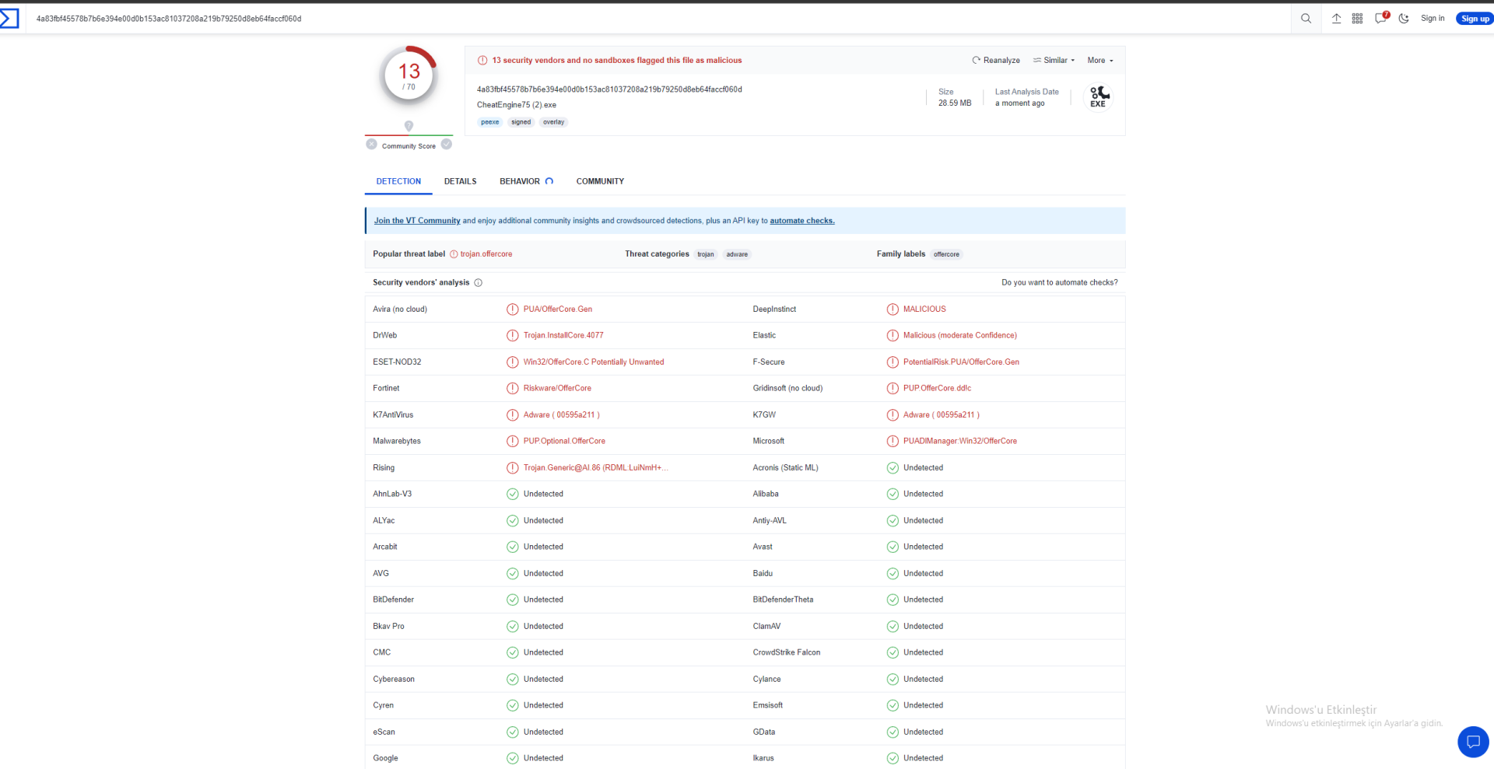Open the Join the VT Community link
The height and width of the screenshot is (769, 1494).
tap(417, 221)
